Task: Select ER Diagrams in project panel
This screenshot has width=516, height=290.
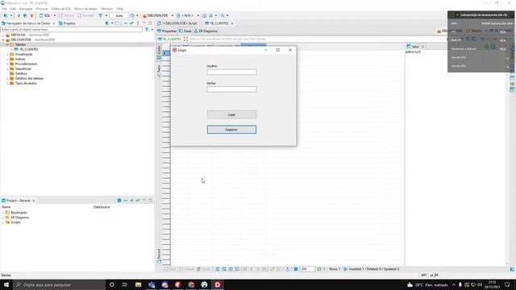Action: [x=19, y=217]
